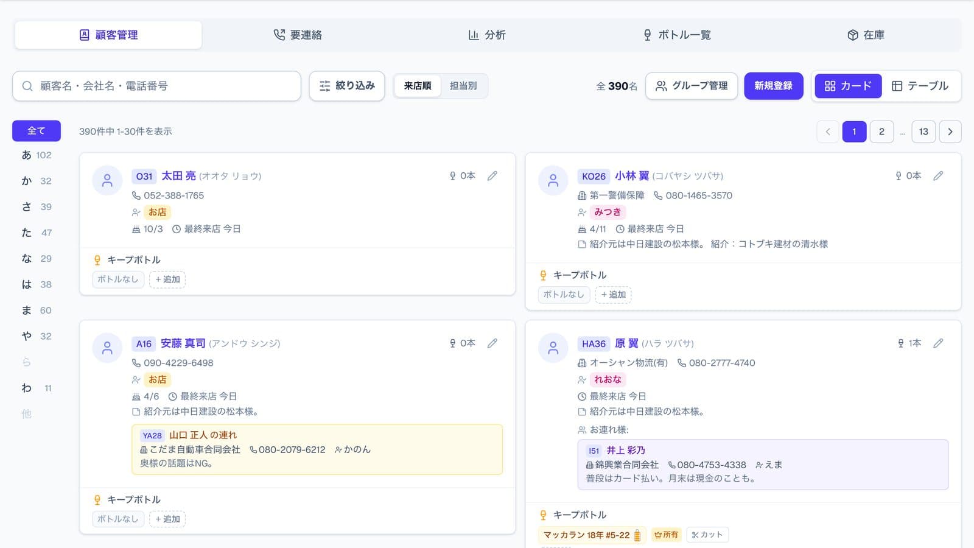Open customer name 原 翼
The image size is (974, 548).
[x=626, y=343]
